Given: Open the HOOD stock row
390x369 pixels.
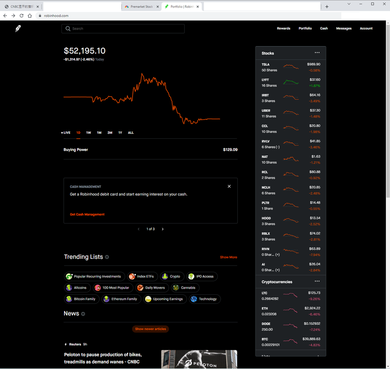Looking at the screenshot, I should (290, 221).
